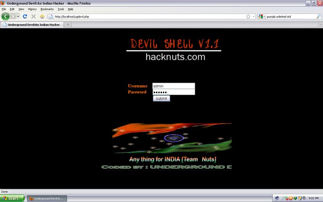The width and height of the screenshot is (323, 202).
Task: Click the Indian flag image
Action: pyautogui.click(x=172, y=138)
